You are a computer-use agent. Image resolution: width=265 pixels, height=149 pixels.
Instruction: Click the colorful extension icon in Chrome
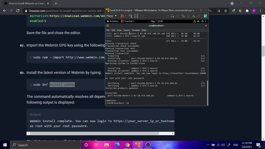[x=240, y=11]
